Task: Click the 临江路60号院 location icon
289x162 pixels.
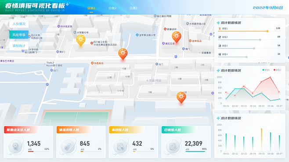Action: coord(155,16)
